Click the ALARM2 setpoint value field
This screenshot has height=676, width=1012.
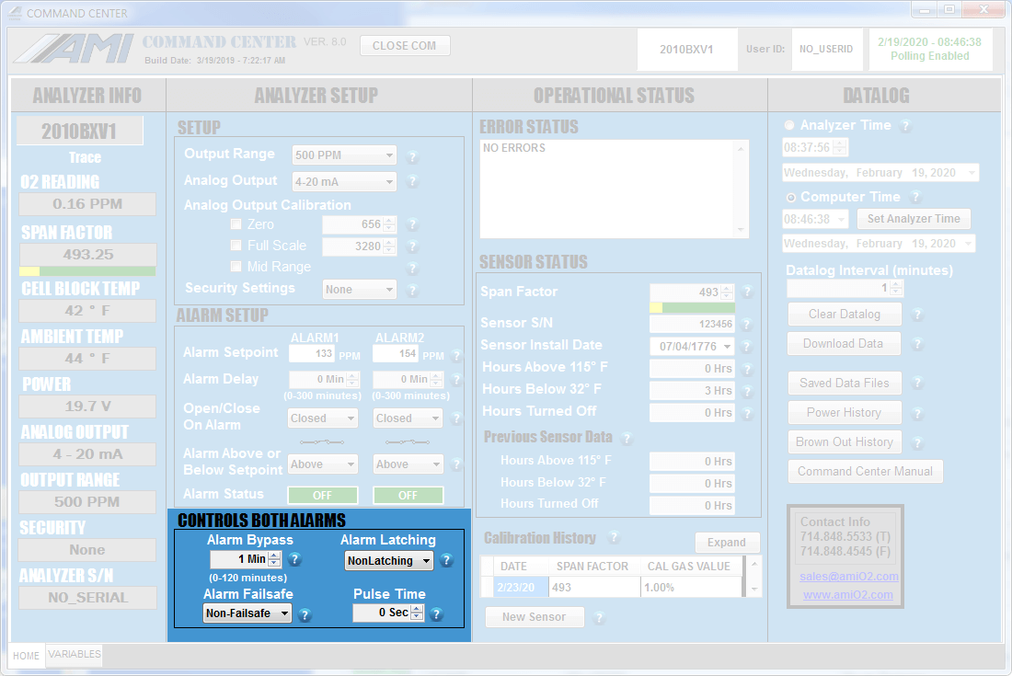click(396, 353)
